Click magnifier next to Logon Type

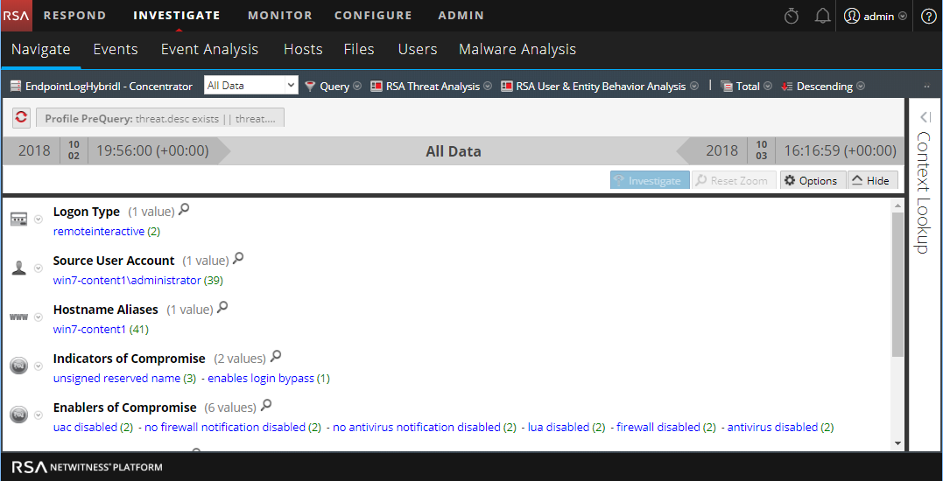point(184,210)
